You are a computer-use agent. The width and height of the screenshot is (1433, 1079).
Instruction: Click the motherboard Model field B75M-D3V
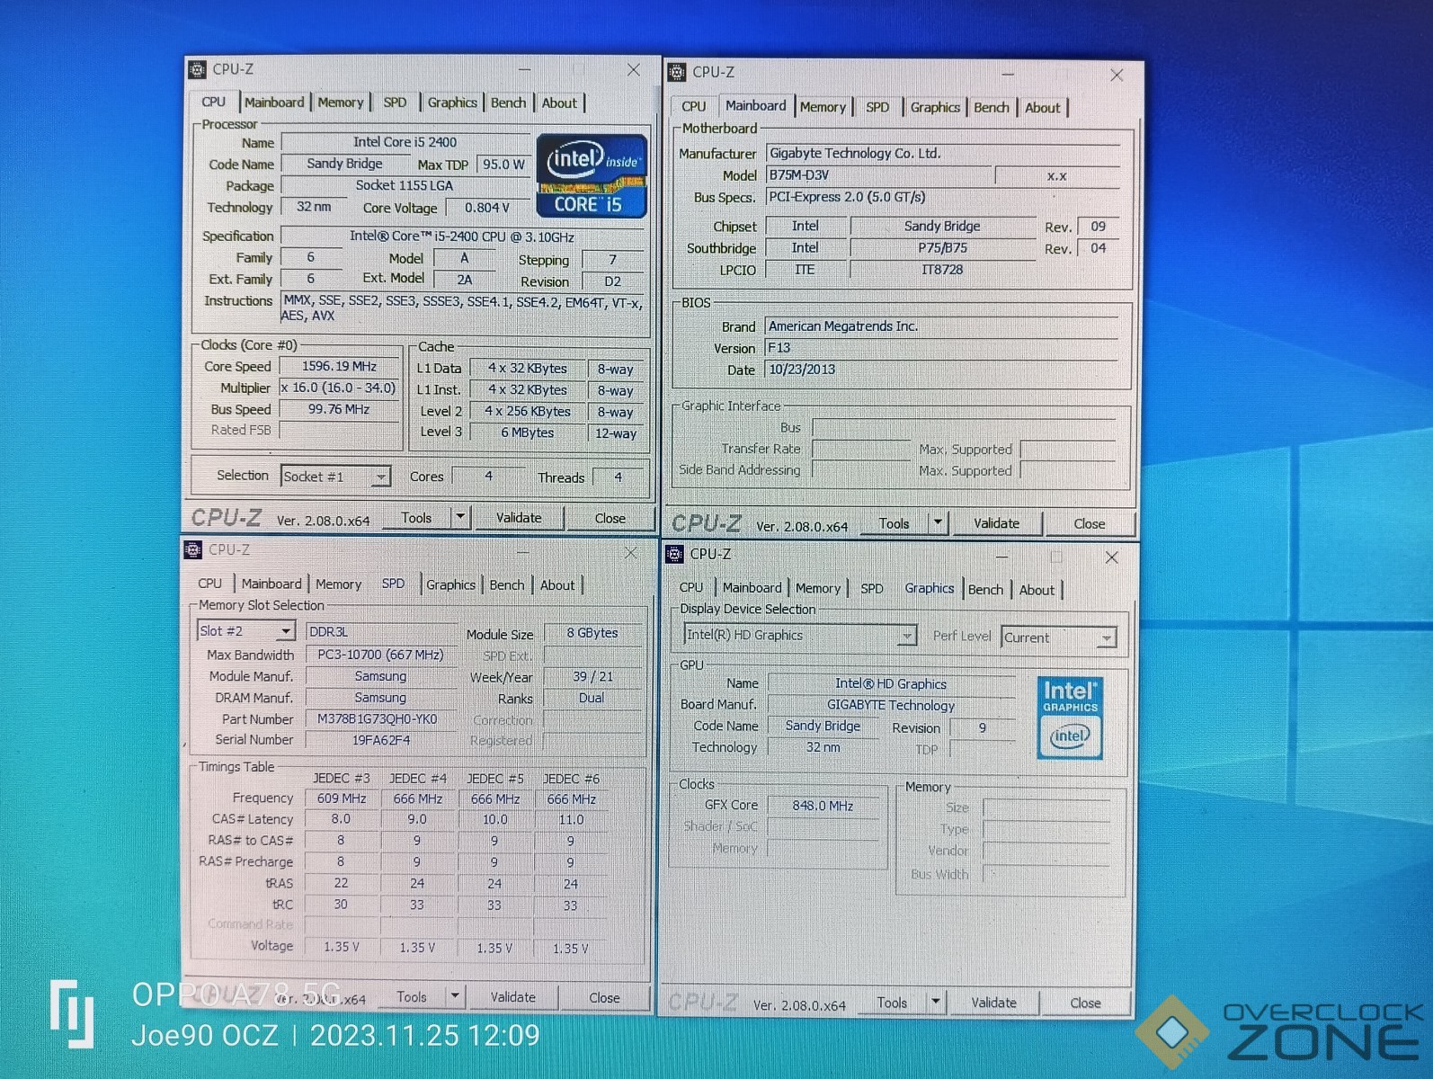tap(878, 175)
